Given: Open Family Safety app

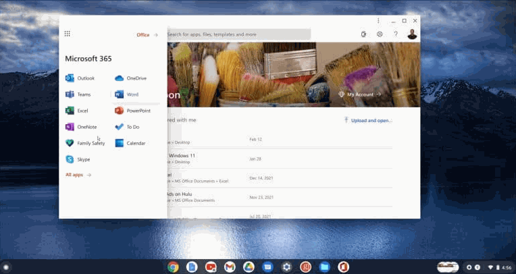Looking at the screenshot, I should (x=85, y=143).
